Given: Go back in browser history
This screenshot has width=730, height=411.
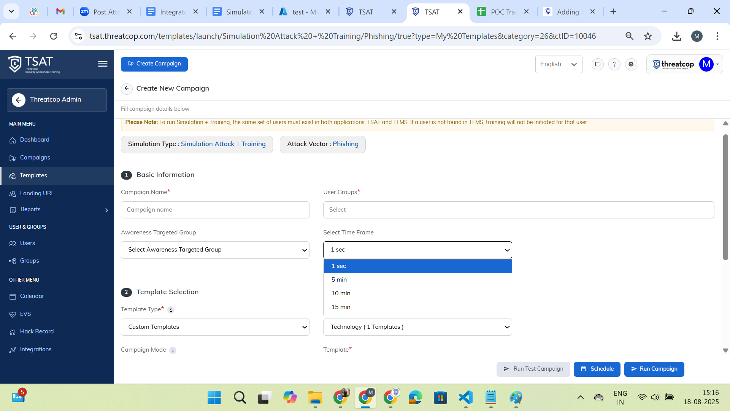Looking at the screenshot, I should click(x=13, y=36).
